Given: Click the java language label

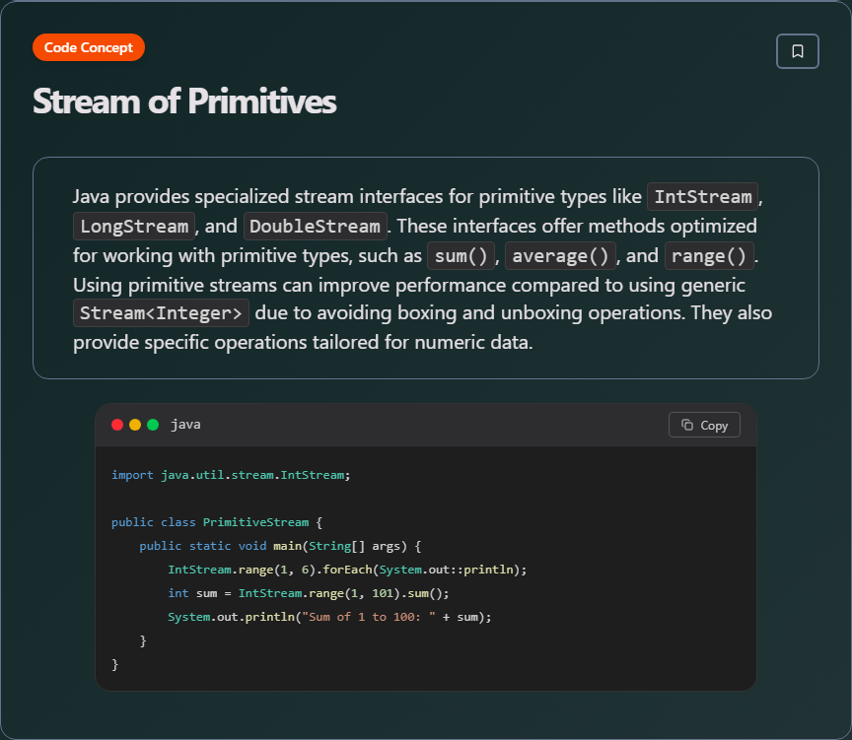Looking at the screenshot, I should (x=185, y=425).
